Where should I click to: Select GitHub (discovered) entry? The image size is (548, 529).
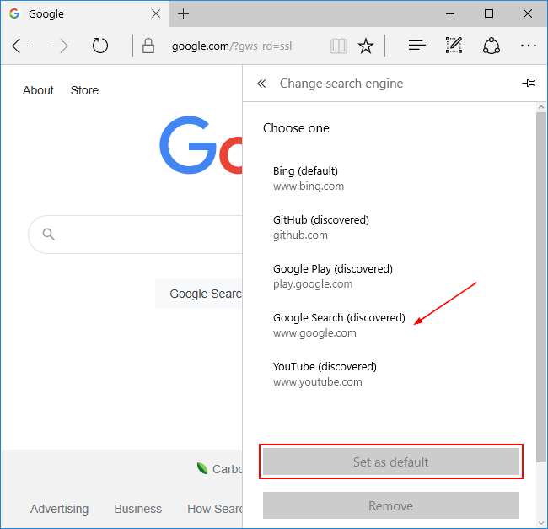point(389,227)
